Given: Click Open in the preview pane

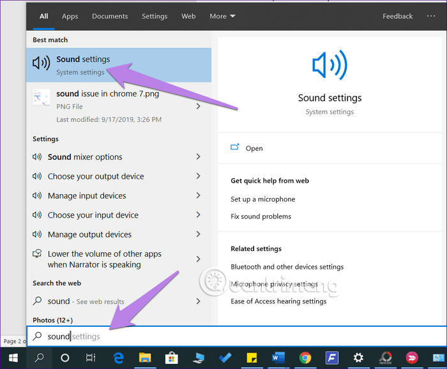Looking at the screenshot, I should 254,148.
